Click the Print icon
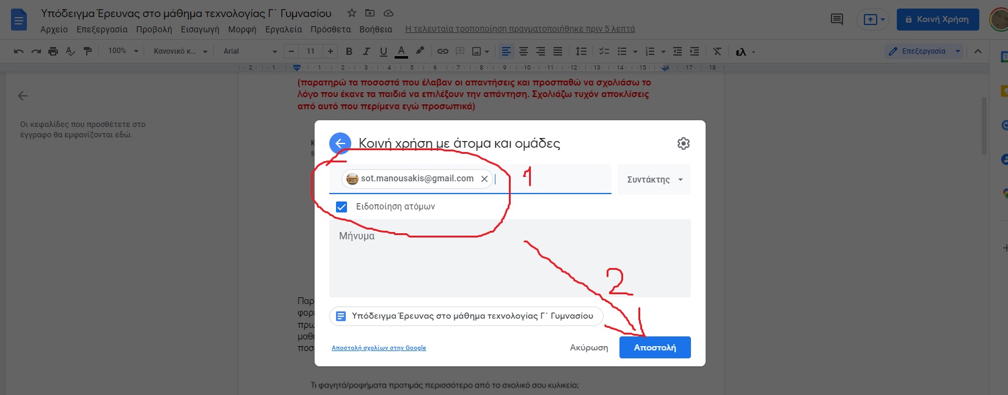The width and height of the screenshot is (1008, 395). pos(53,51)
